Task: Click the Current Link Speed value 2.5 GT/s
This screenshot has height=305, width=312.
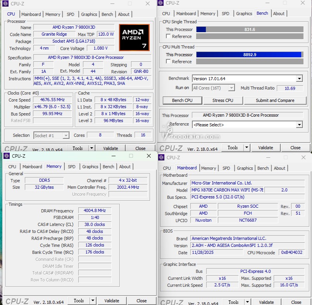Action: [x=222, y=285]
